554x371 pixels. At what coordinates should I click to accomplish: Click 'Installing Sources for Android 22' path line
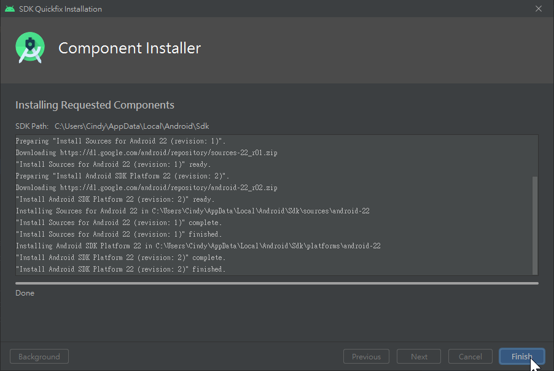(x=193, y=211)
